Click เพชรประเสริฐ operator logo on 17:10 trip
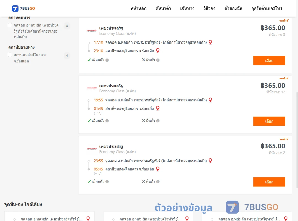 point(92,31)
